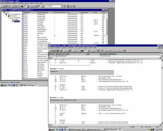Click vertical scrollbar of the block list
Viewport: 163px width, 131px height.
point(107,28)
